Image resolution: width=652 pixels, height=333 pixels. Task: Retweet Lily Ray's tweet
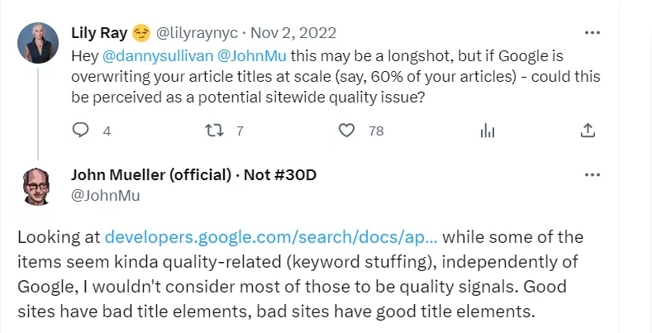click(215, 131)
